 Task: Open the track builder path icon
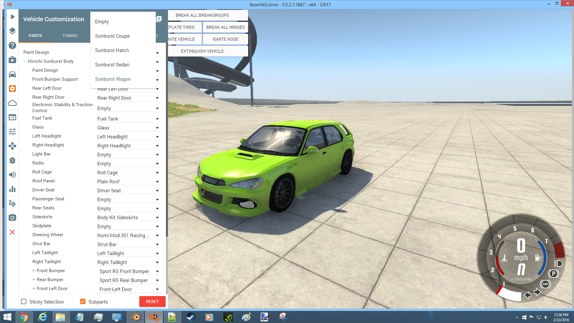pos(12,203)
